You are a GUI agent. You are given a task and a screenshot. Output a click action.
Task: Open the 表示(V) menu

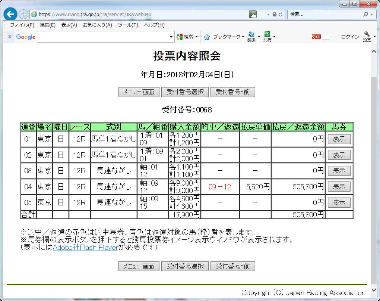tap(69, 25)
